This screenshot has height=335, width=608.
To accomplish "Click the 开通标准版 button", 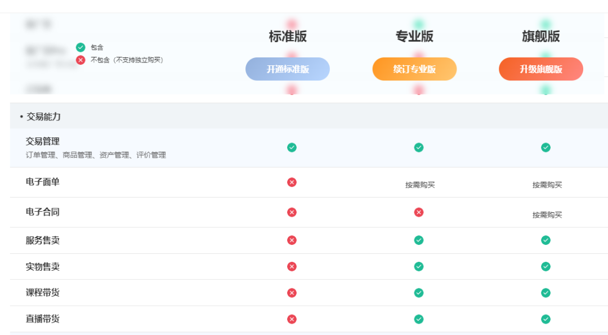I will pos(288,69).
